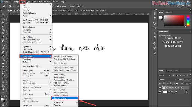Hide the 'Cách làm đậm nét chữ' layer

tap(160, 88)
